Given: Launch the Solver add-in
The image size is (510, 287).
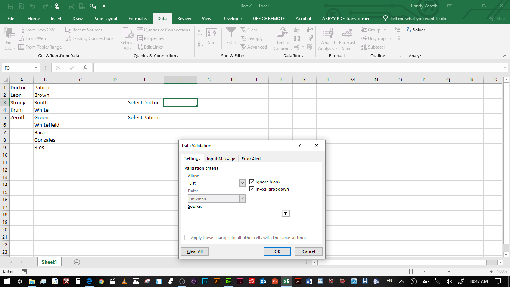Looking at the screenshot, I should (x=416, y=30).
